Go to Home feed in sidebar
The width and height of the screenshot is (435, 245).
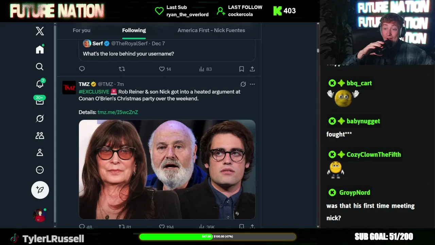tap(40, 49)
